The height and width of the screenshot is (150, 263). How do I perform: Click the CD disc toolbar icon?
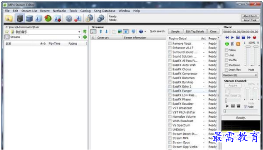coord(69,18)
